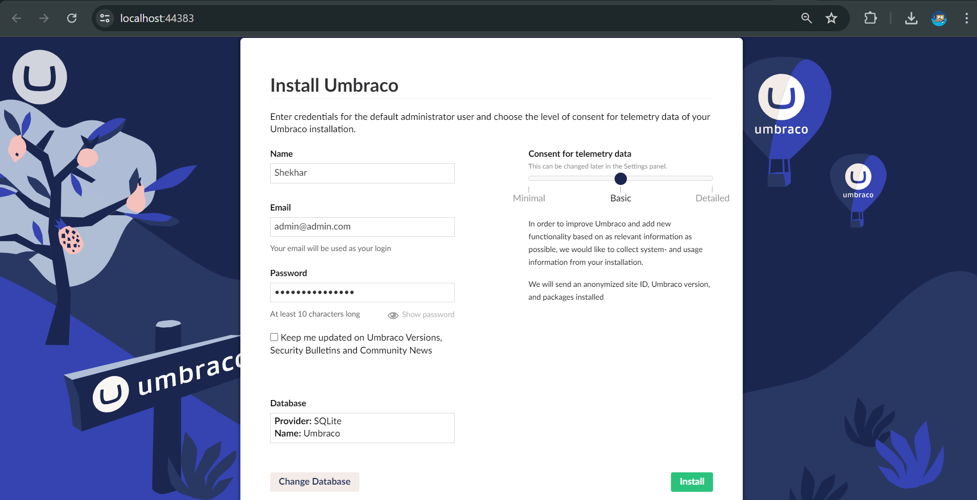
Task: Click inside the Email input field
Action: pos(362,226)
